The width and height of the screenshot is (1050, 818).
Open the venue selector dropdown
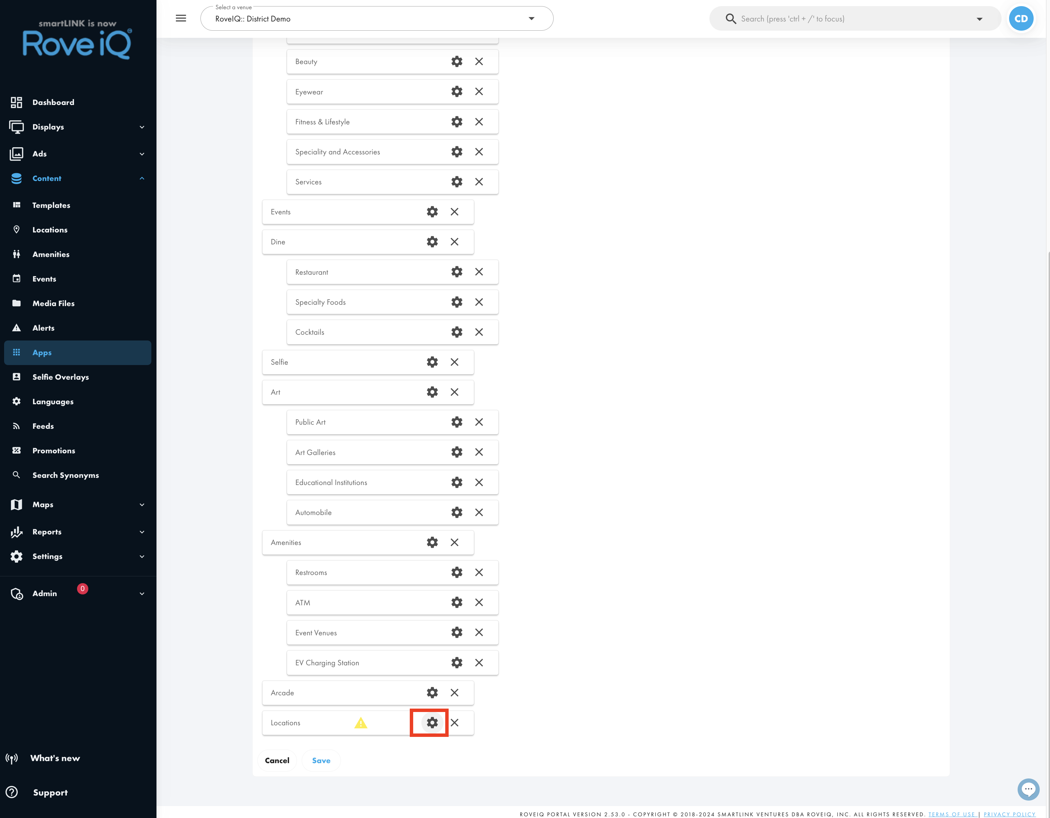click(376, 18)
